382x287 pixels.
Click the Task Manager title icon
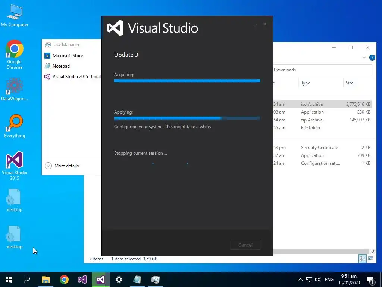tap(47, 45)
